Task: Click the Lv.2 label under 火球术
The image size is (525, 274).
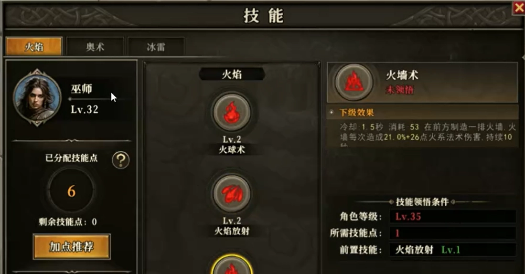Action: click(x=232, y=139)
